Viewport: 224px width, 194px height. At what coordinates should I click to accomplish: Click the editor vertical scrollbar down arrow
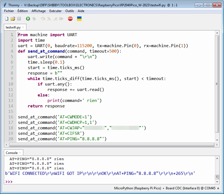217,140
